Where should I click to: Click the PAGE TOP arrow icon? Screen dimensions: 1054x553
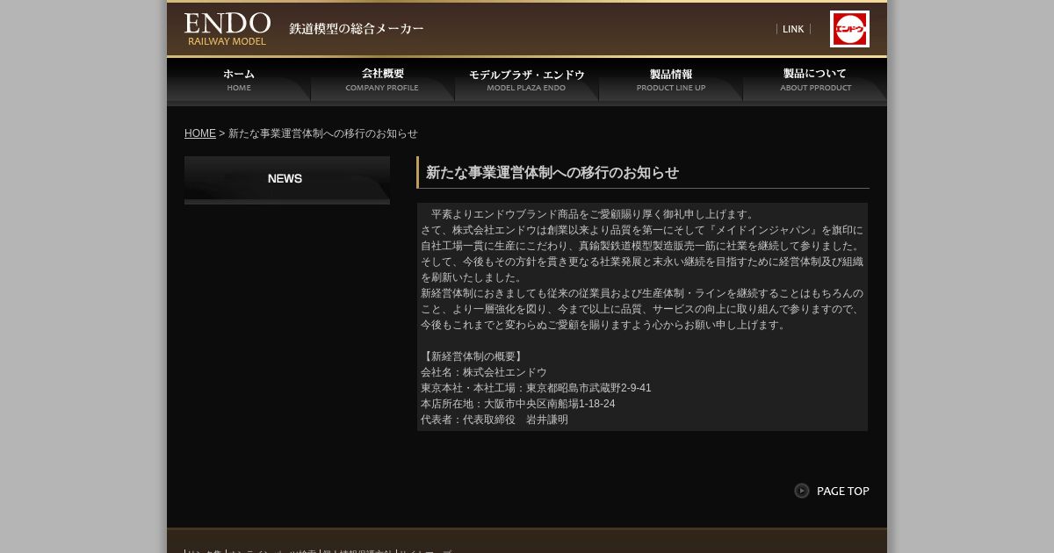pos(802,491)
